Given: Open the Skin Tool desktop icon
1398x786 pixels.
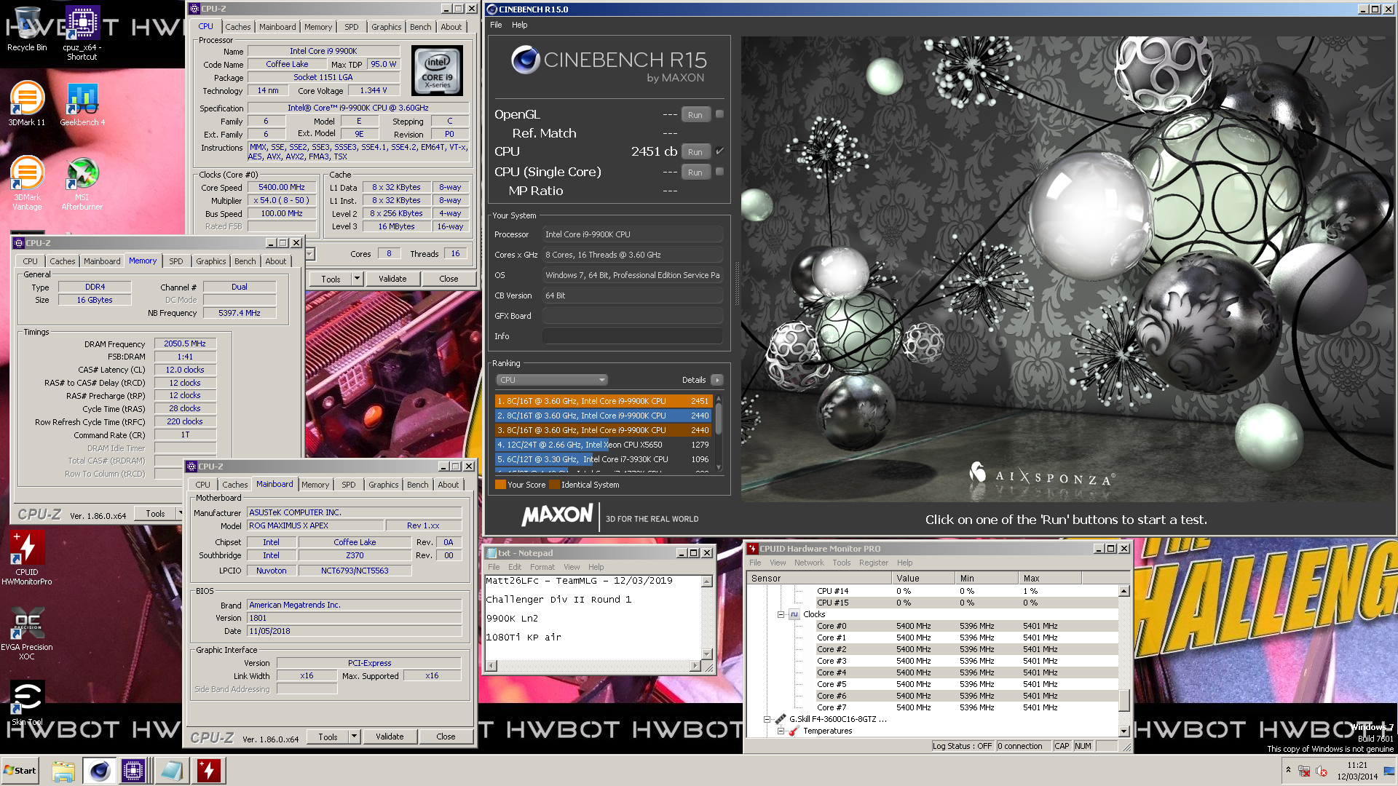Looking at the screenshot, I should point(27,704).
